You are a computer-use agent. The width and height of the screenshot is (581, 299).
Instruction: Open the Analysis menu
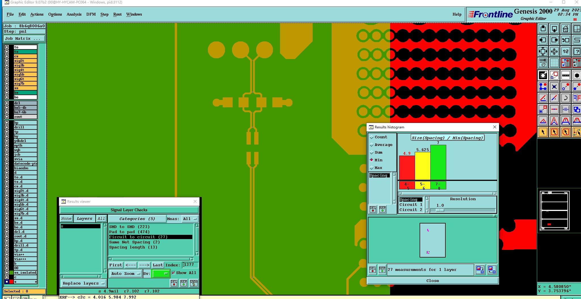(x=74, y=14)
